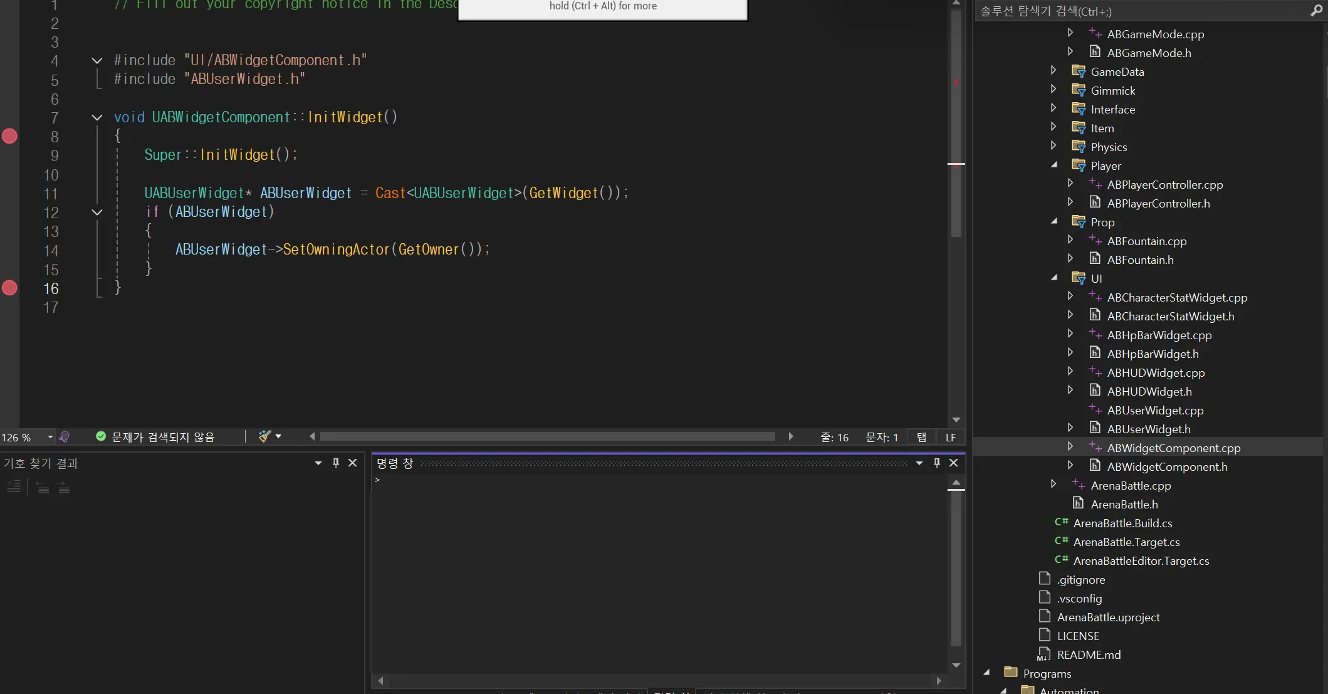Expand the Gimmick folder

(x=1054, y=89)
